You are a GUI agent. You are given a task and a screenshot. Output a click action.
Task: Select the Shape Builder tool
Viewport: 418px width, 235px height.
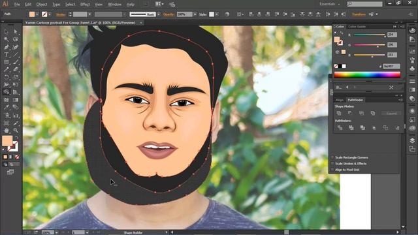[6, 92]
